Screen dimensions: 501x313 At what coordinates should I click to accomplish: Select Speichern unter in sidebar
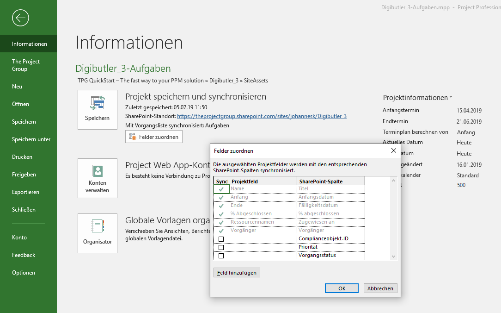(x=31, y=139)
